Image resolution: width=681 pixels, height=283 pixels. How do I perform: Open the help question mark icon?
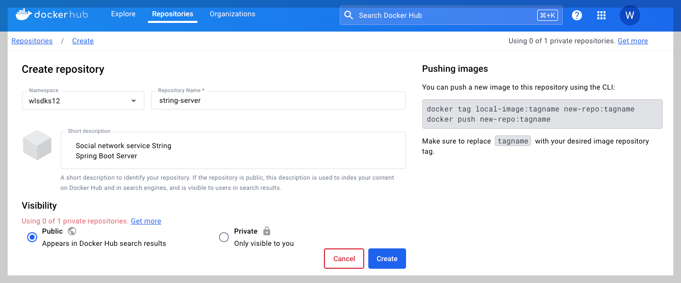tap(577, 15)
